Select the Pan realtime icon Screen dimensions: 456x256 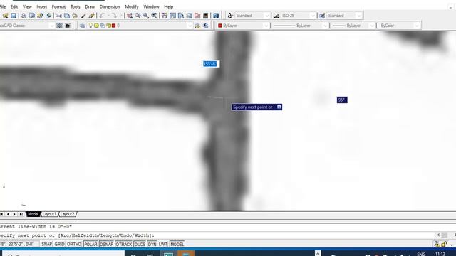click(x=130, y=16)
